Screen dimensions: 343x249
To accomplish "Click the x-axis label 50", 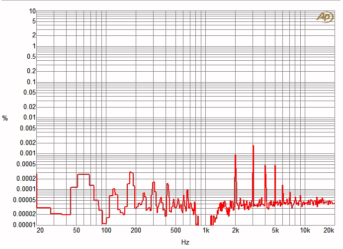I will point(76,231).
